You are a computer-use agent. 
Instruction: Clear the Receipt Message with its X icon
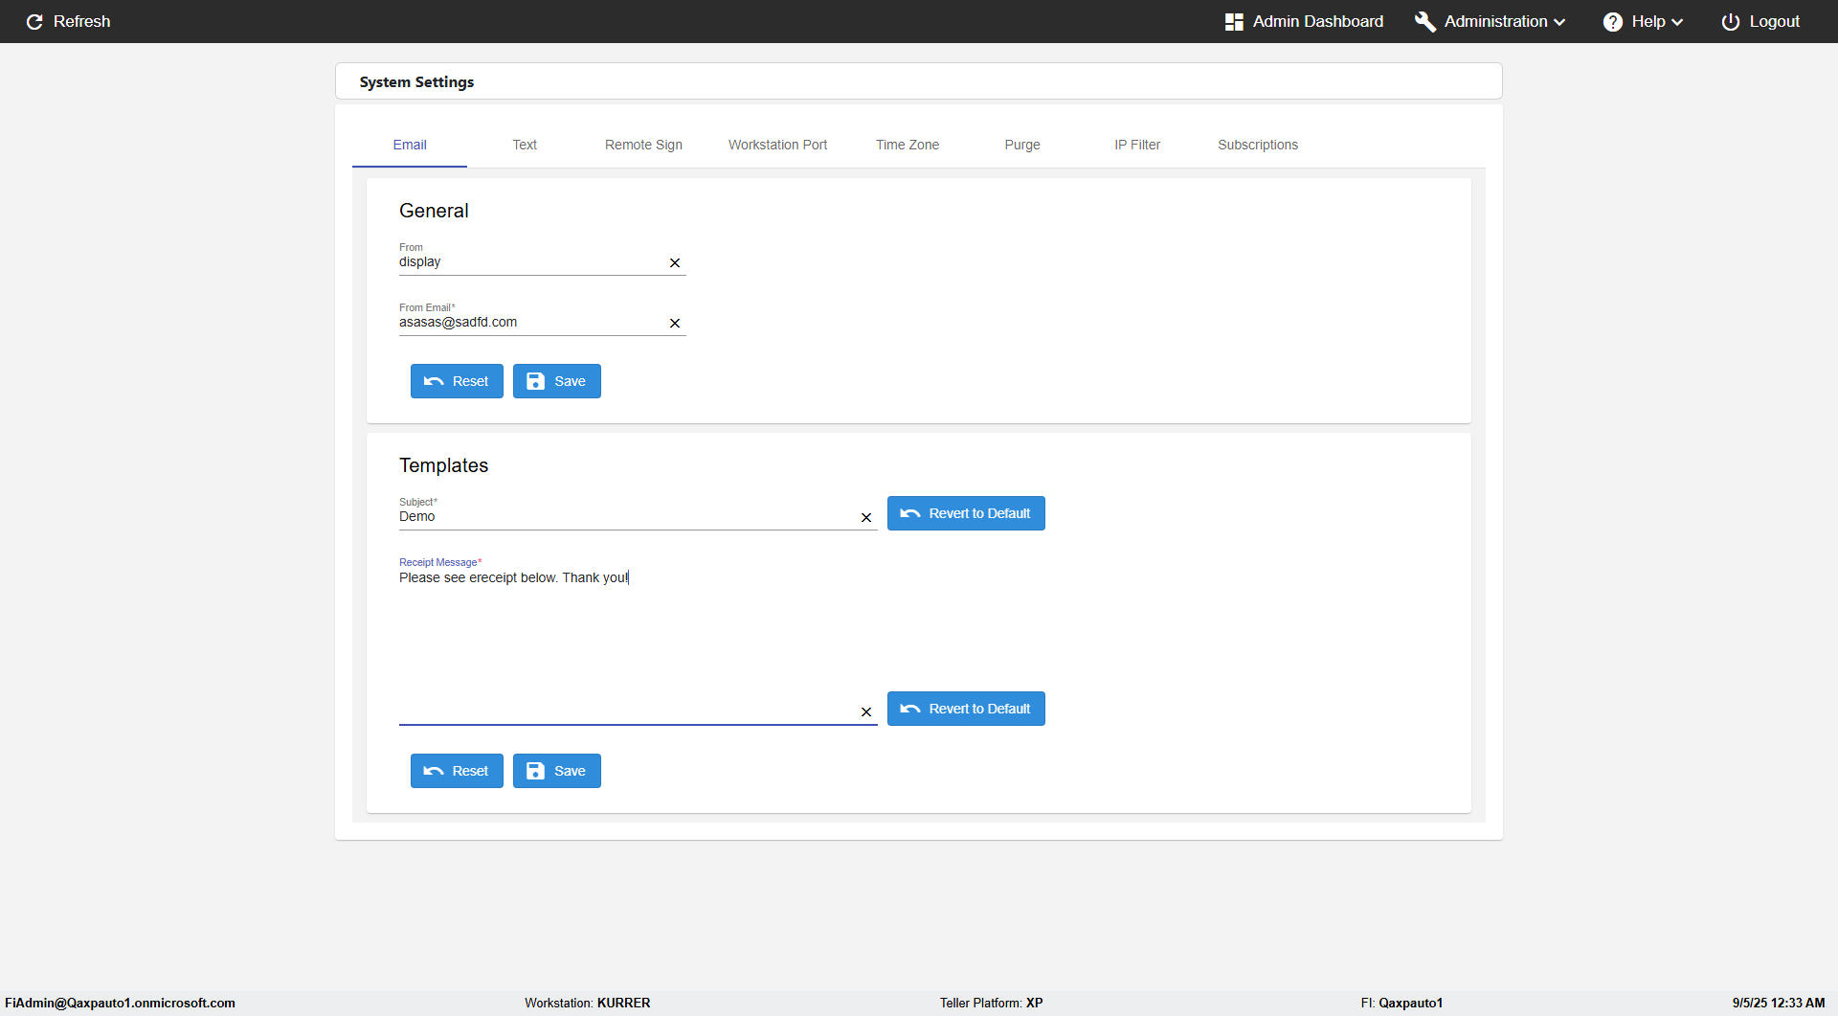click(x=866, y=712)
